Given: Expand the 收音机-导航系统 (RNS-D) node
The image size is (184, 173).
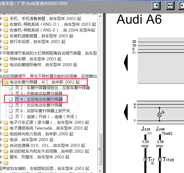Looking at the screenshot, I should [x=1, y=24].
